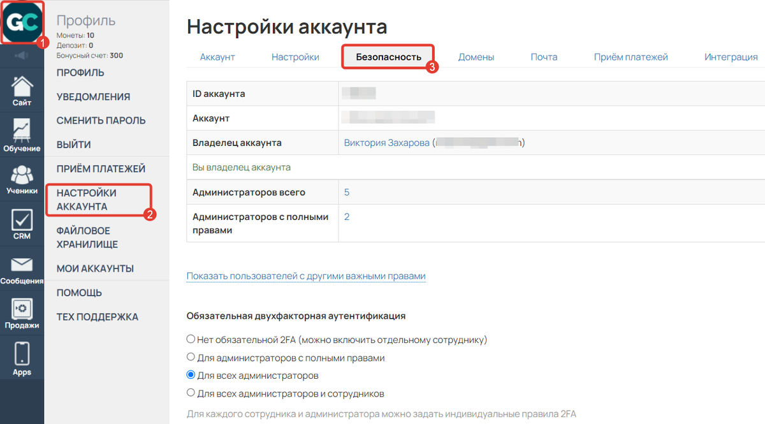This screenshot has width=765, height=424.
Task: Click the total administrators count 5
Action: click(347, 193)
